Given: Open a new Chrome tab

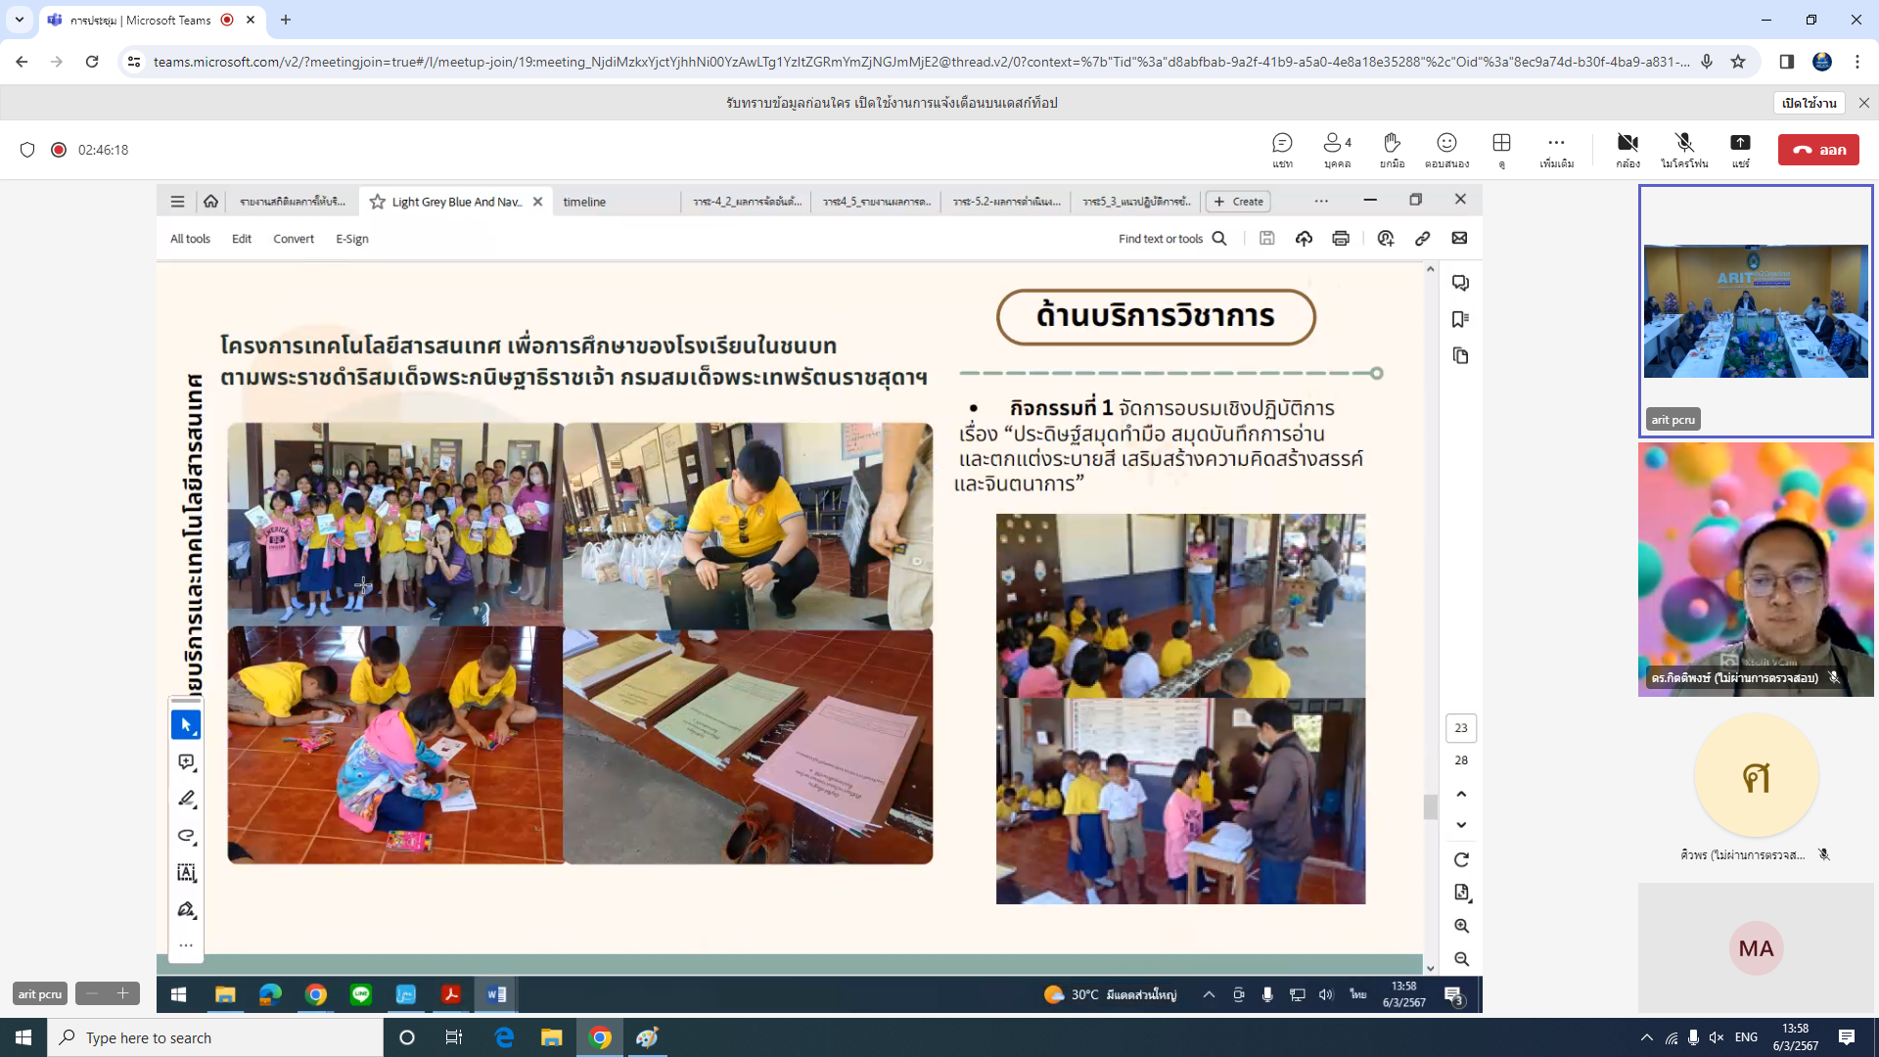Looking at the screenshot, I should pyautogui.click(x=286, y=20).
